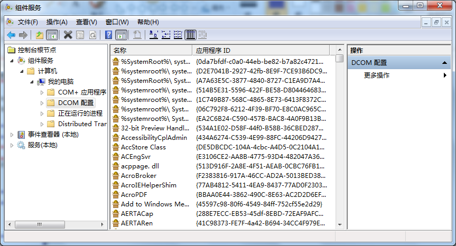Click the tree's horizontal scroll left arrow
456x246 pixels.
[x=10, y=224]
